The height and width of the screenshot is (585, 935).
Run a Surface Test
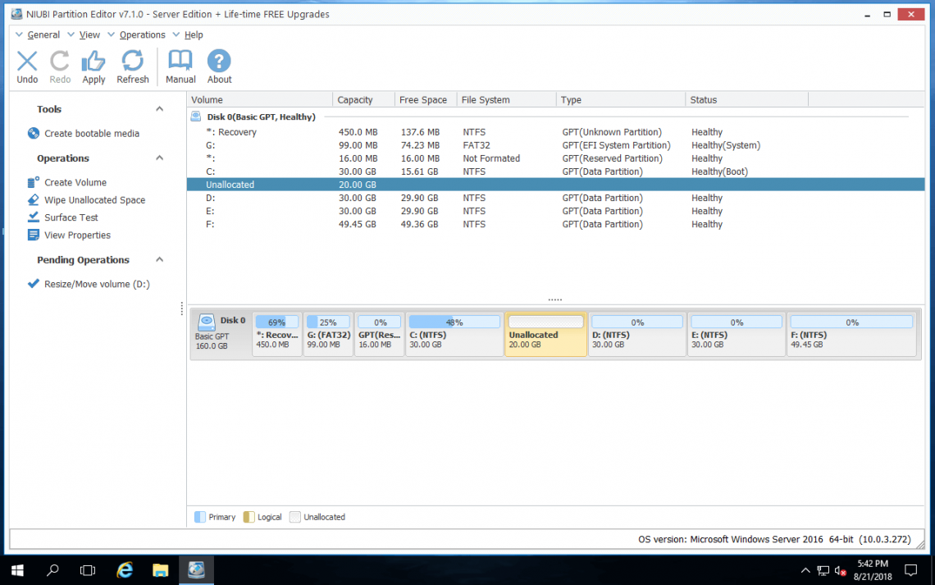click(x=70, y=217)
